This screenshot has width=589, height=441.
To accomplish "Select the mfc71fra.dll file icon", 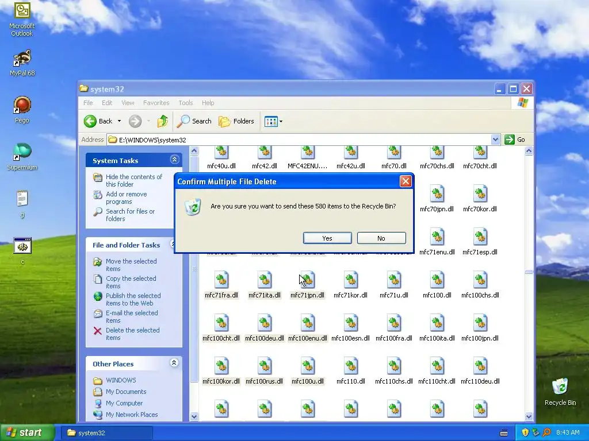I will [x=221, y=280].
